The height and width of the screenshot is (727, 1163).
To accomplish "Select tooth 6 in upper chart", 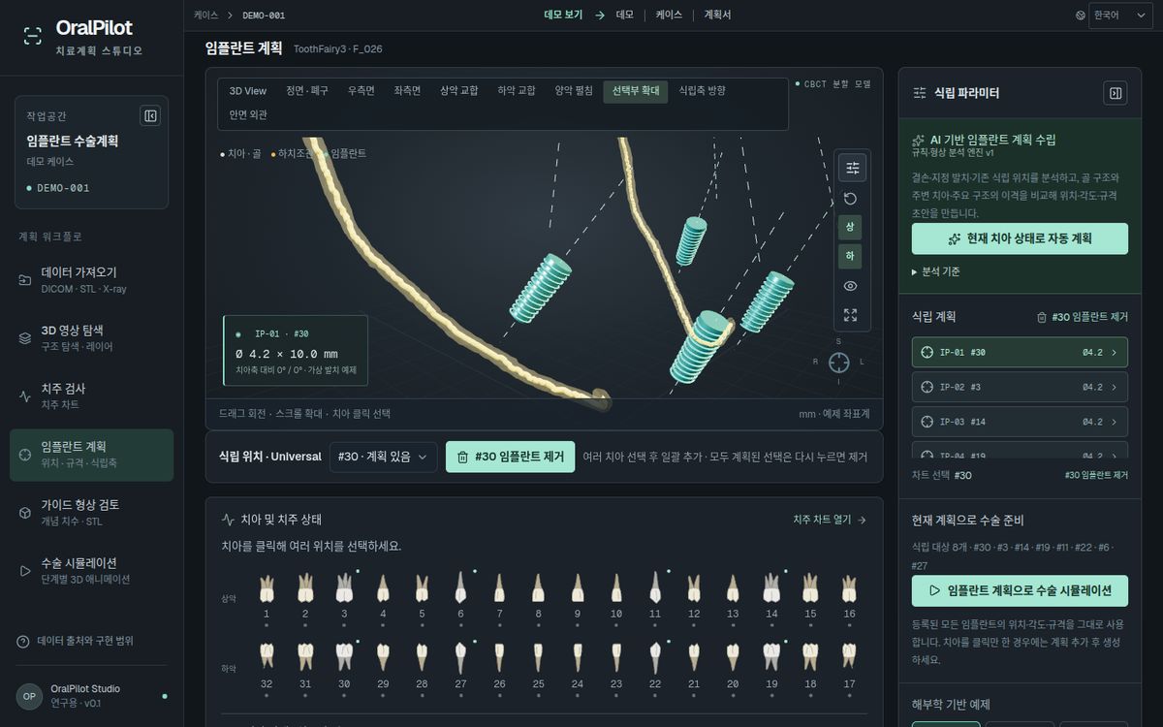I will [460, 595].
